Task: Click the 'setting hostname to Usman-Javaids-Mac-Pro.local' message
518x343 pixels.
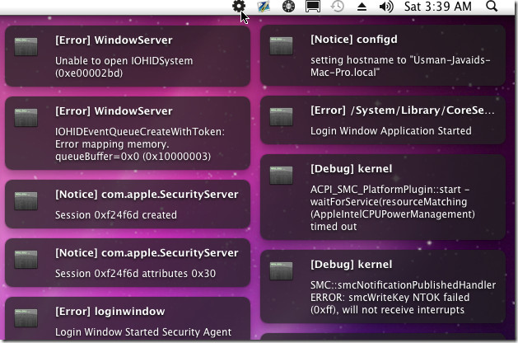Action: tap(400, 66)
